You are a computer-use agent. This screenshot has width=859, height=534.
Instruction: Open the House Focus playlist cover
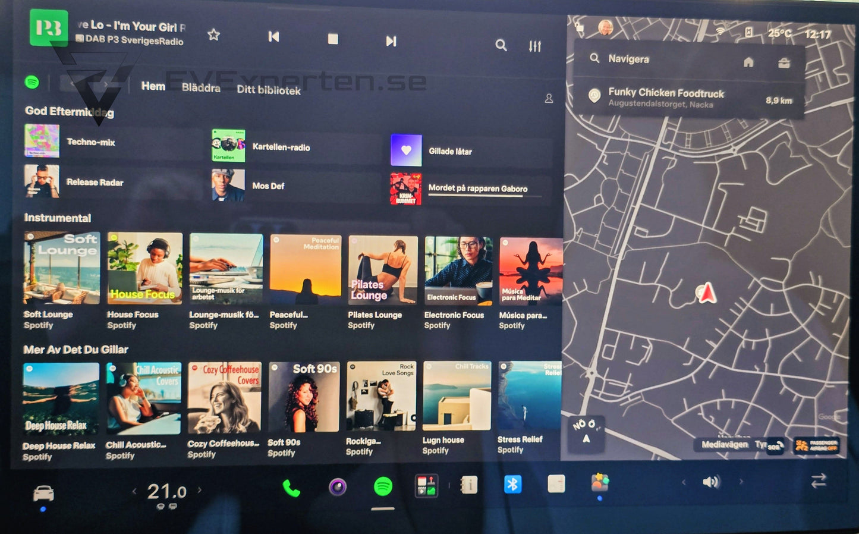click(x=144, y=269)
